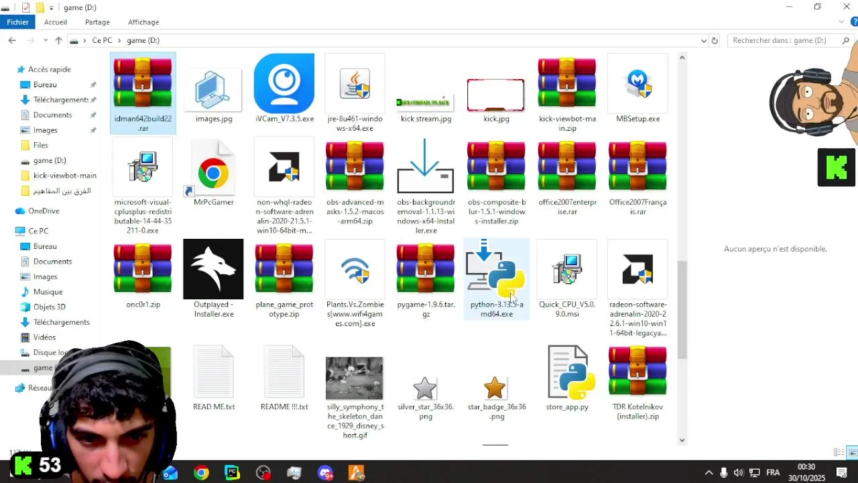Go back with the back arrow
The height and width of the screenshot is (483, 858).
[x=12, y=40]
